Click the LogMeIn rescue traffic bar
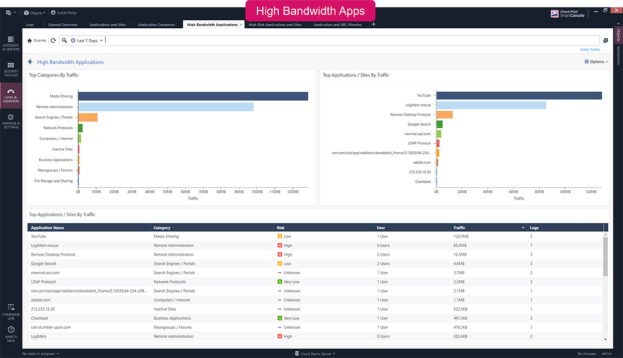The width and height of the screenshot is (623, 358). click(491, 105)
